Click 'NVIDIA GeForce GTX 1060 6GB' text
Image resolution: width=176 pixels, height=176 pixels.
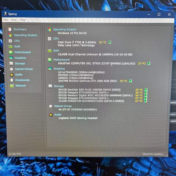click(x=89, y=81)
